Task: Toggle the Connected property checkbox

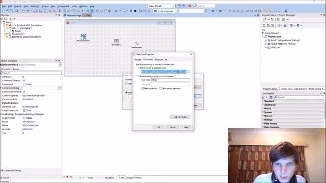Action: click(x=24, y=84)
